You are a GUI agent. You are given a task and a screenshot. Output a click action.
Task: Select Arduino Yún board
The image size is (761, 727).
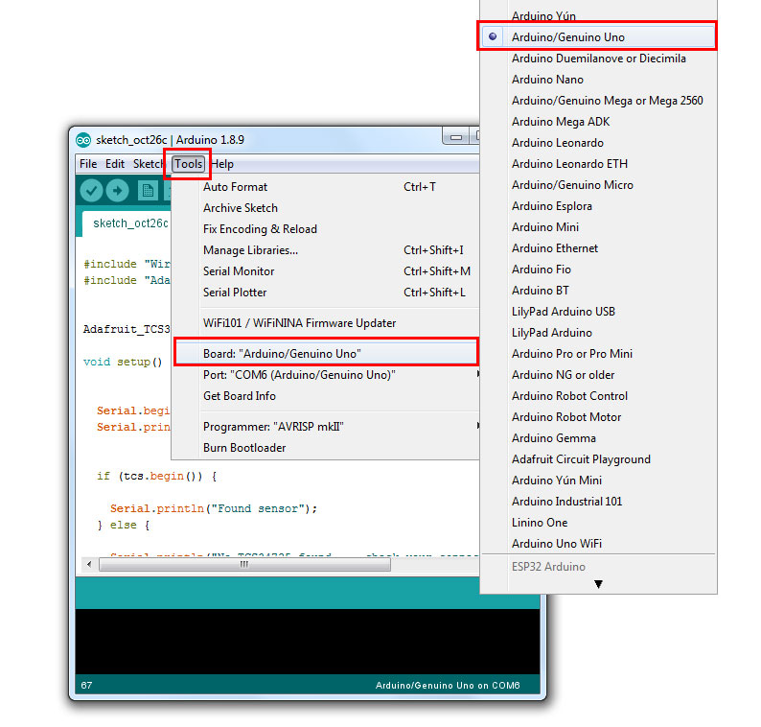(598, 16)
